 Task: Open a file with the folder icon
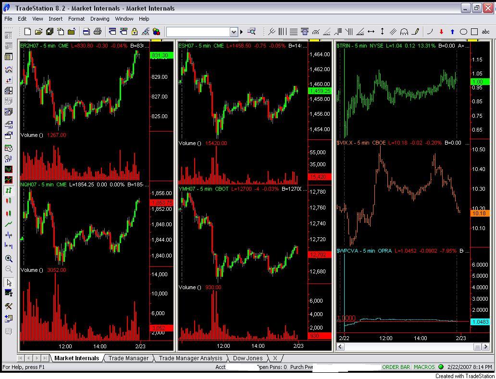38,31
